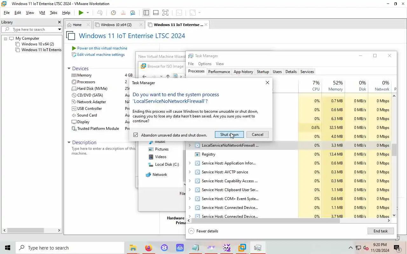
Task: Select Network in Browse for ISO dialog
Action: (156, 175)
